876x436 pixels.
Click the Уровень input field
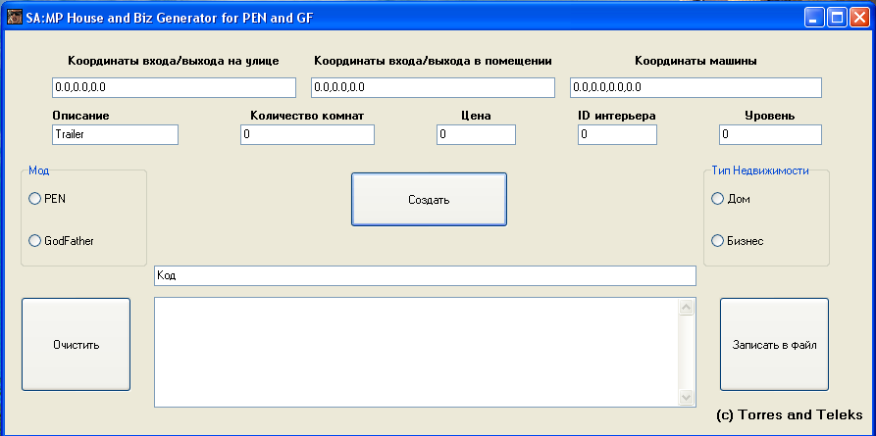click(x=770, y=134)
